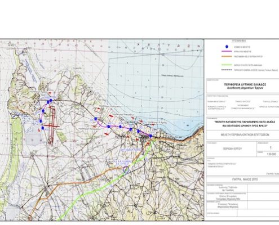Click the "ΠΕΡΙΦΕΡΕΙΑ ΔΥΤΙΚΗΣ ΕΛΛΑΔΟΣ" heading
Image resolution: width=279 pixels, height=225 pixels.
[245, 84]
